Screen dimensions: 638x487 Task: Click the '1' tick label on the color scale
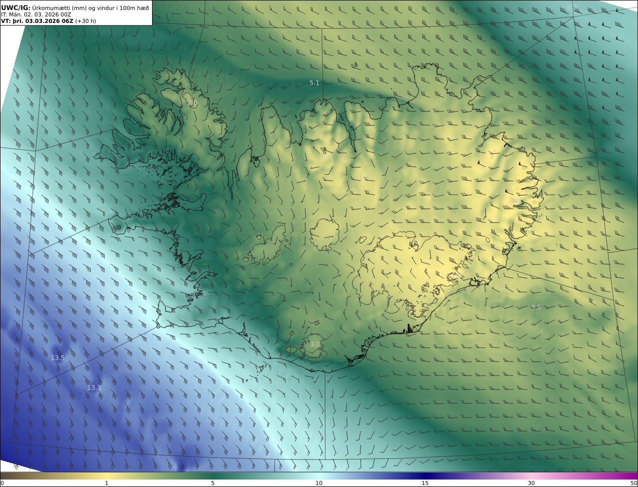pos(107,483)
